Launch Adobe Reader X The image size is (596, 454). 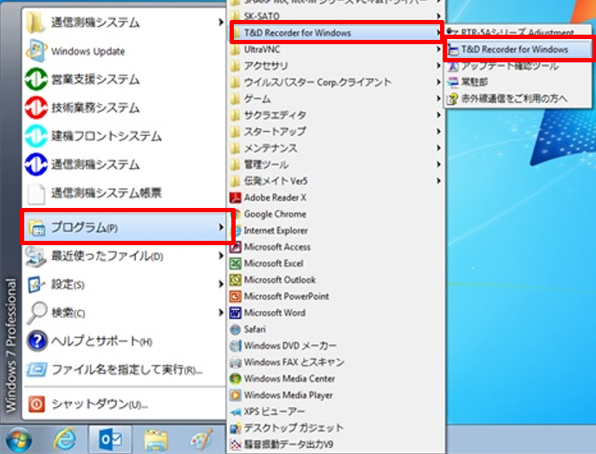click(x=336, y=198)
